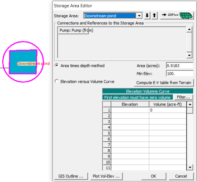Click Plot Vol-Elev ... button

click(106, 176)
